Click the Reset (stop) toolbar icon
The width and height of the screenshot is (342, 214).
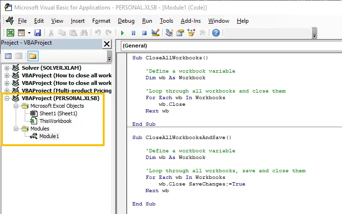(144, 33)
